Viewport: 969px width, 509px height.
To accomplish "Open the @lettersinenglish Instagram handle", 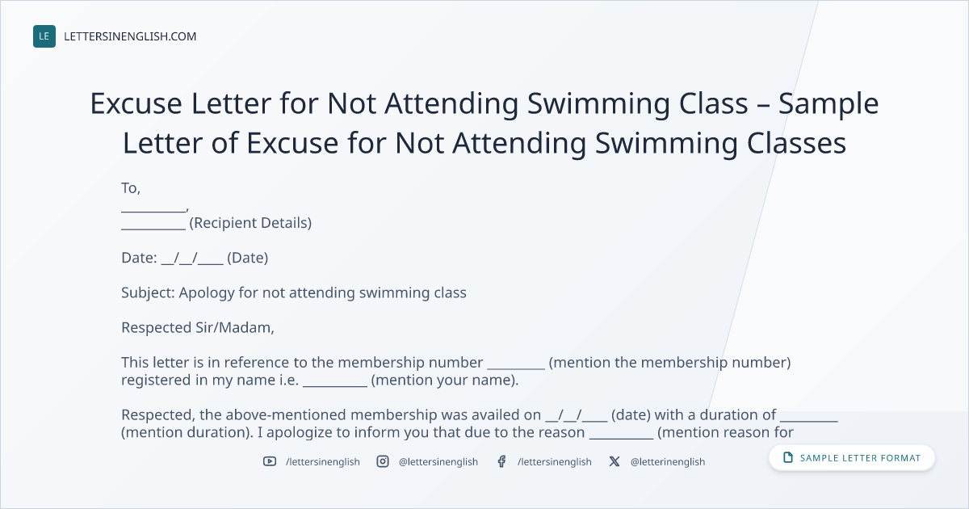I will click(438, 461).
